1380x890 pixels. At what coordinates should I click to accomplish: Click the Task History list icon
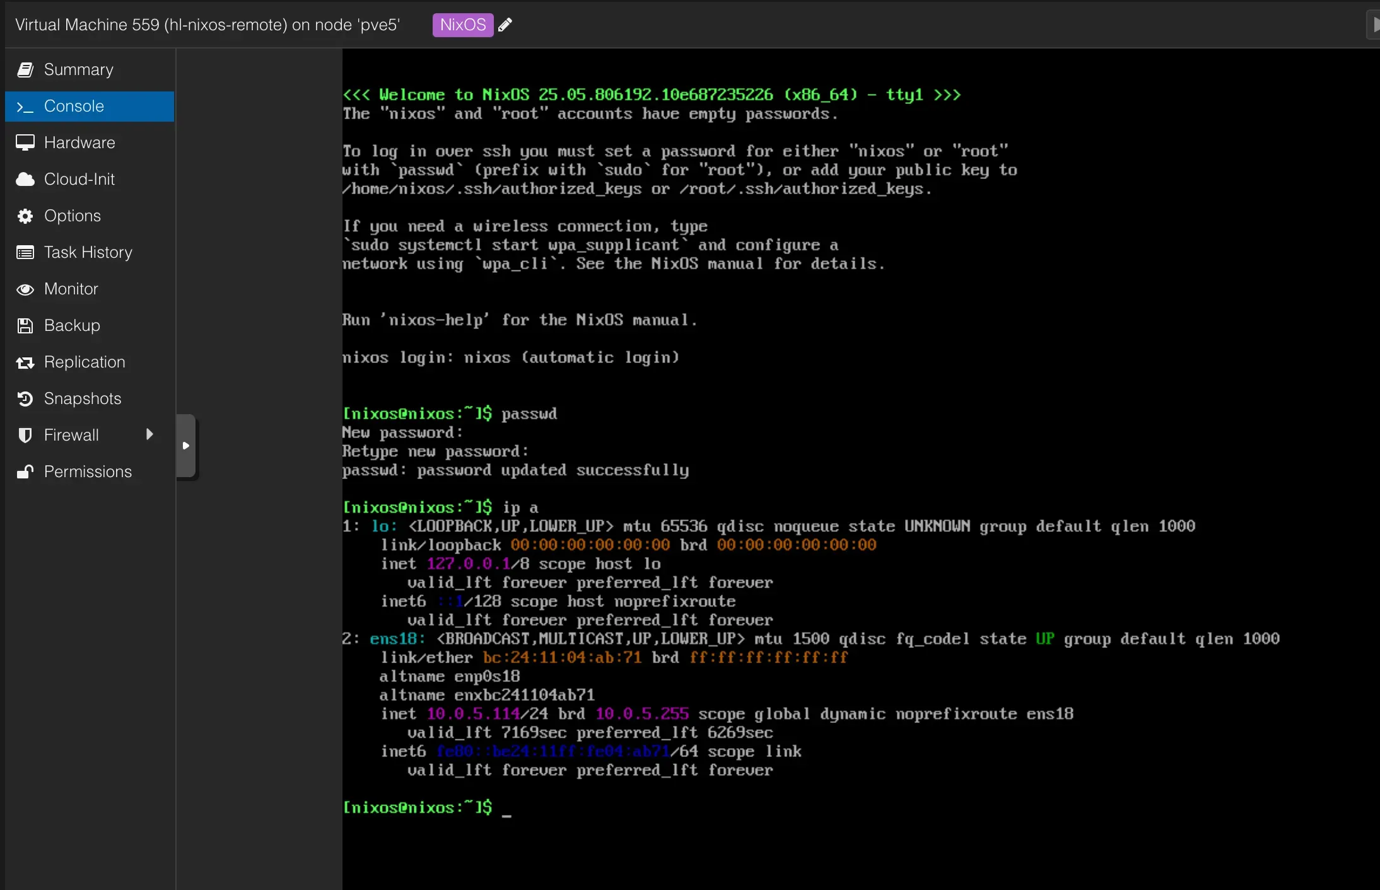pos(25,252)
